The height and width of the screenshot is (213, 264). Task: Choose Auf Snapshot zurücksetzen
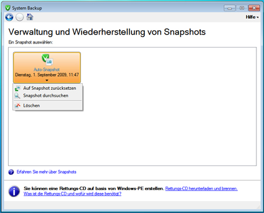pos(48,88)
